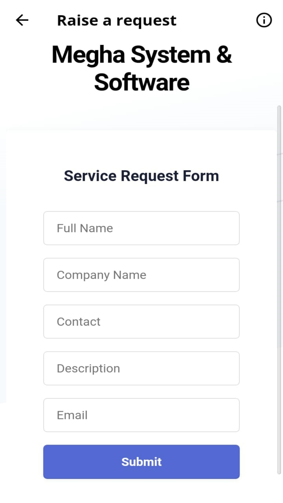The height and width of the screenshot is (503, 283).
Task: Click the Service Request Form heading
Action: point(141,176)
